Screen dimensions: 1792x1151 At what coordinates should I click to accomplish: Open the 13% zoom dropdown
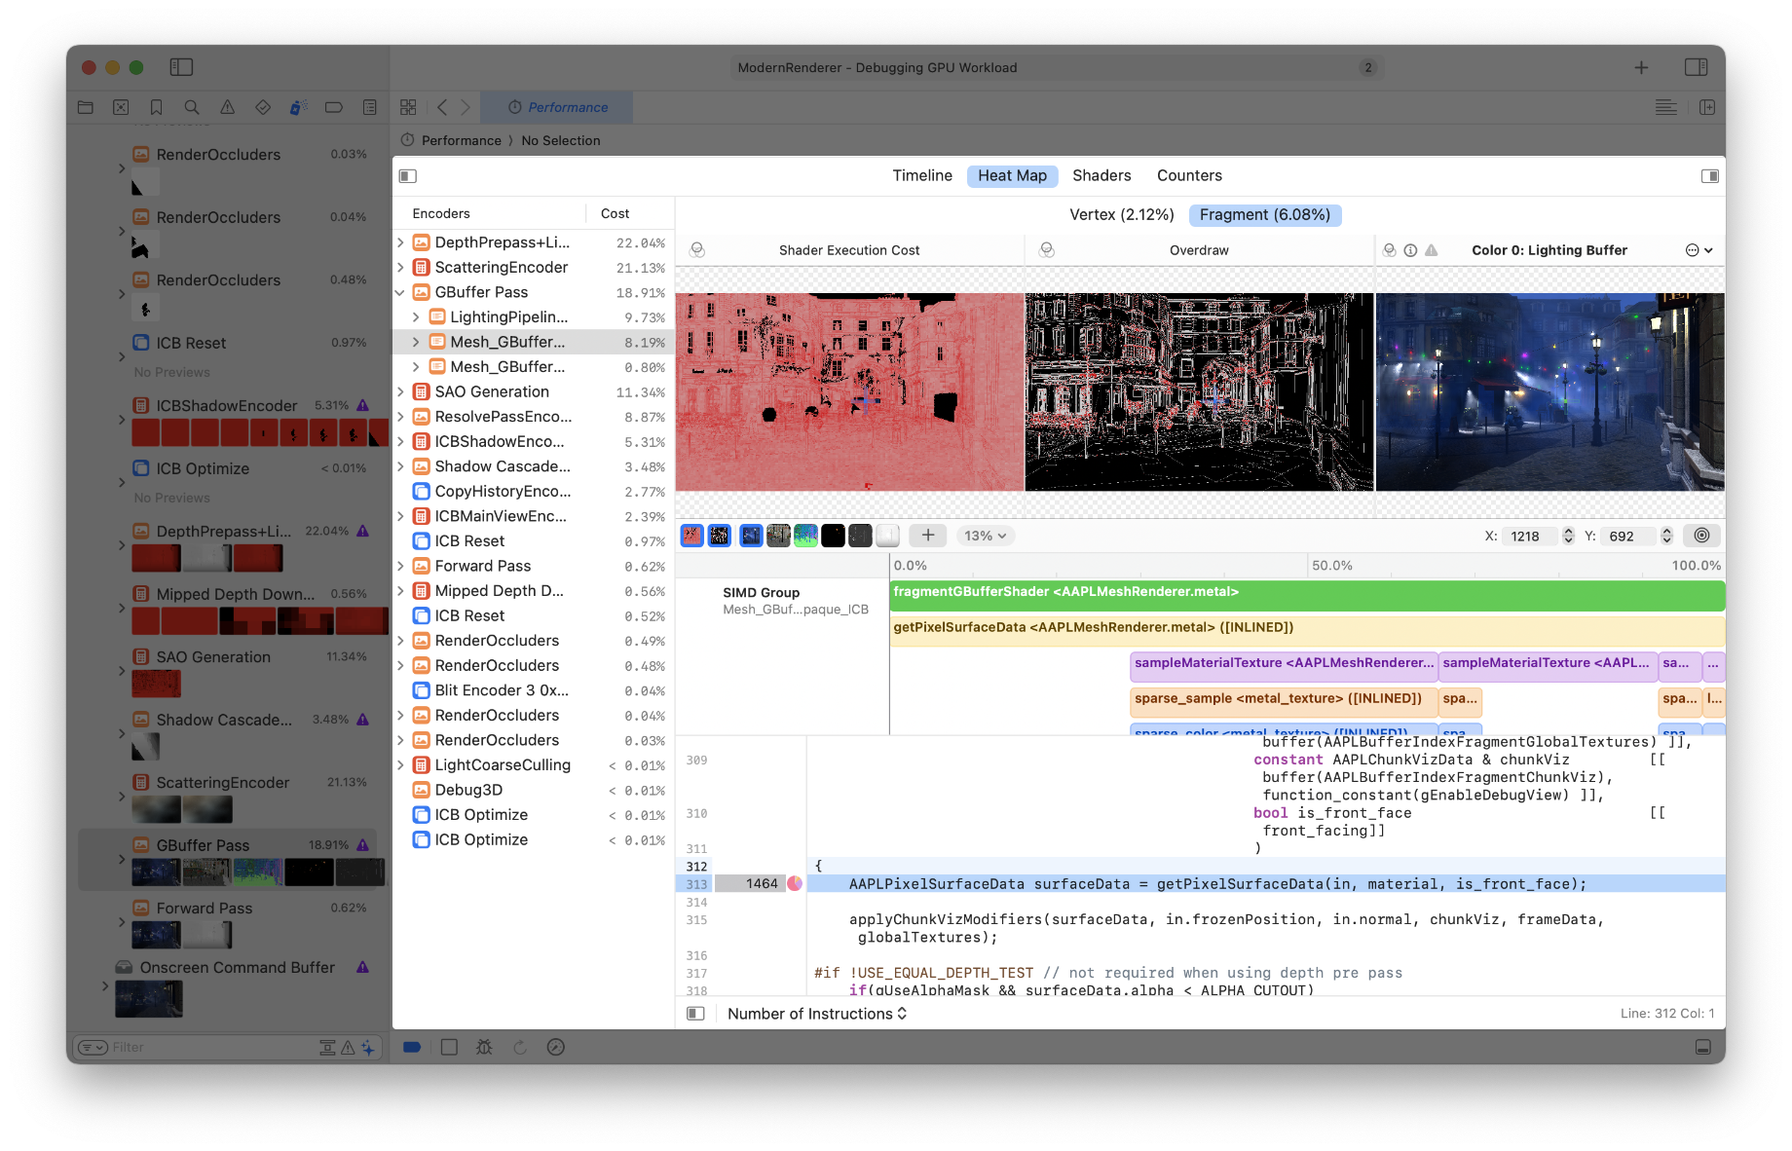point(984,535)
